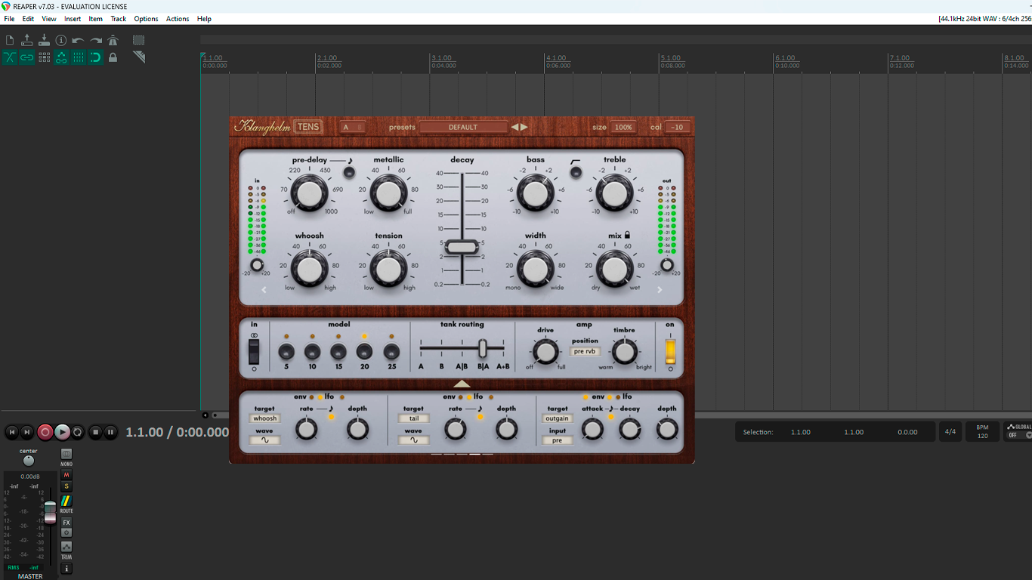Open master ROUTE routing button

click(x=66, y=501)
